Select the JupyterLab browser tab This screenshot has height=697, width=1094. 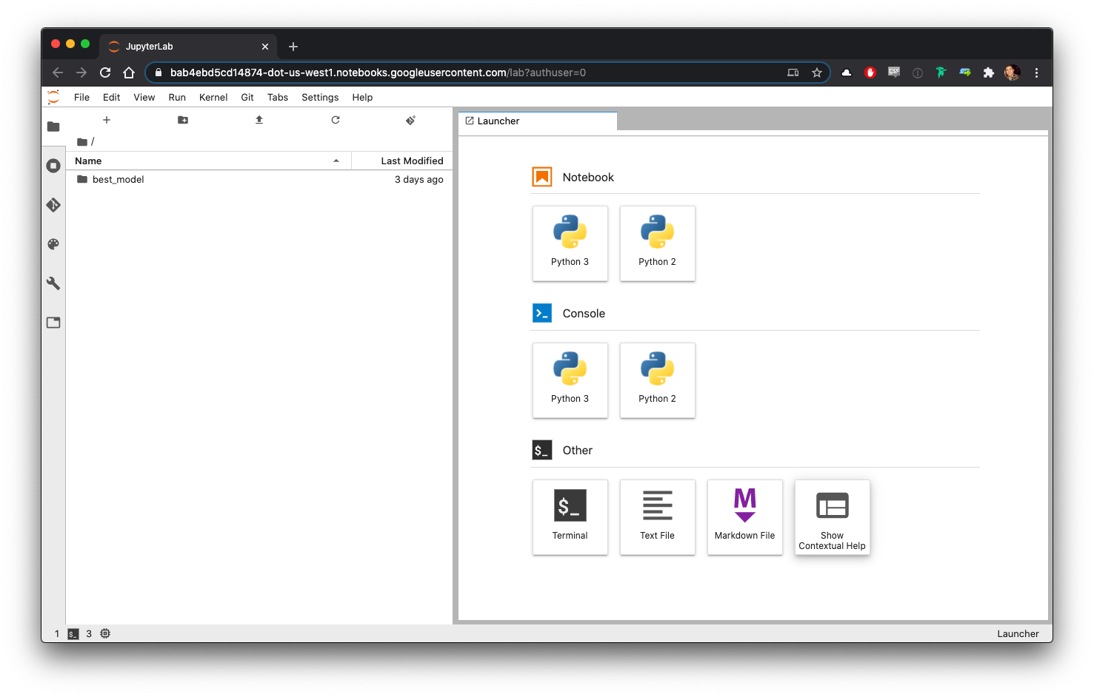click(x=189, y=46)
